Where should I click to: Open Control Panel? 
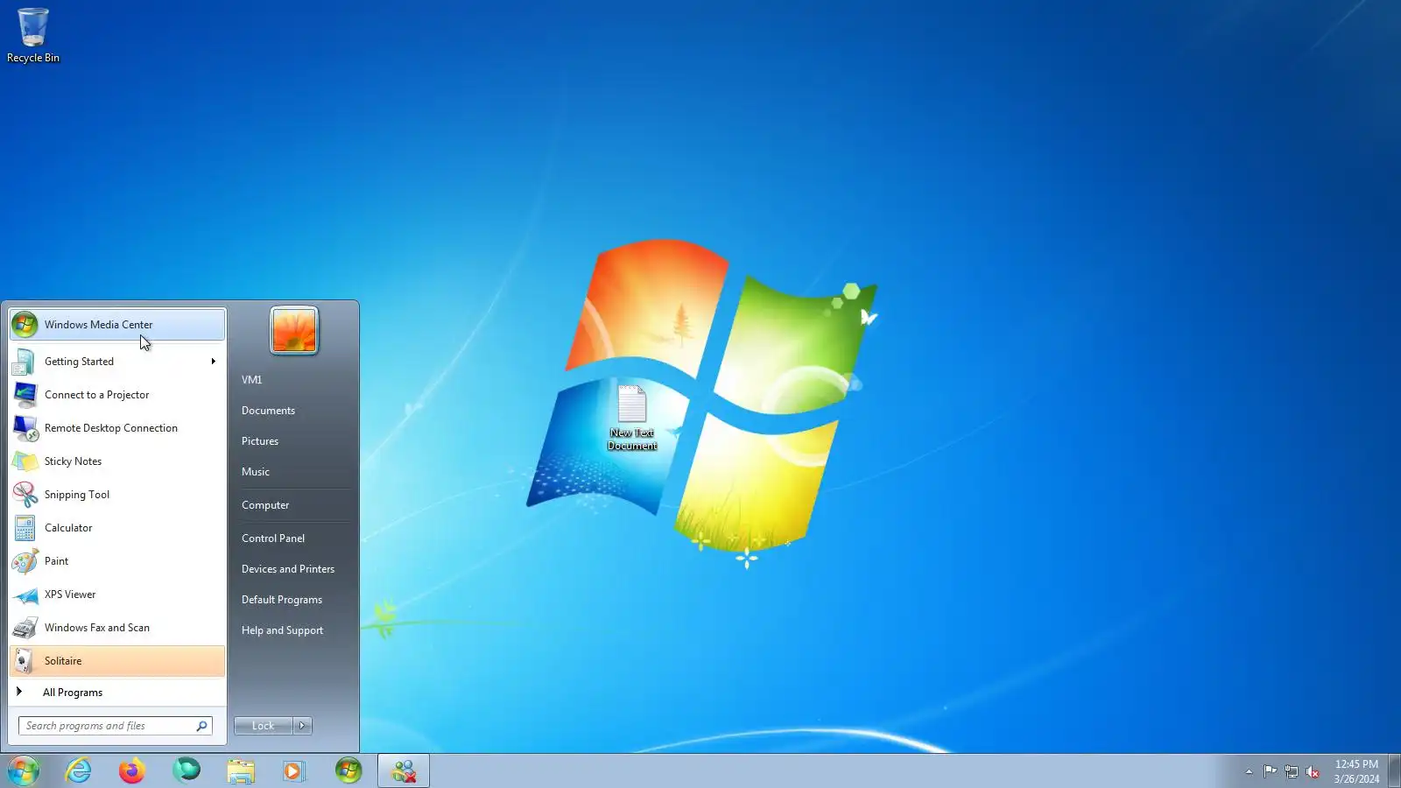[x=292, y=538]
